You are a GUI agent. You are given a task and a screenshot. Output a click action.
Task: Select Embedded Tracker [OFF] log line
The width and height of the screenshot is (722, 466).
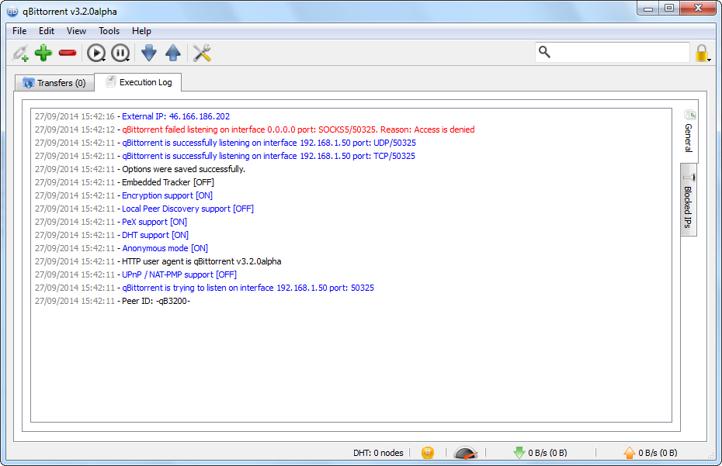(x=124, y=182)
